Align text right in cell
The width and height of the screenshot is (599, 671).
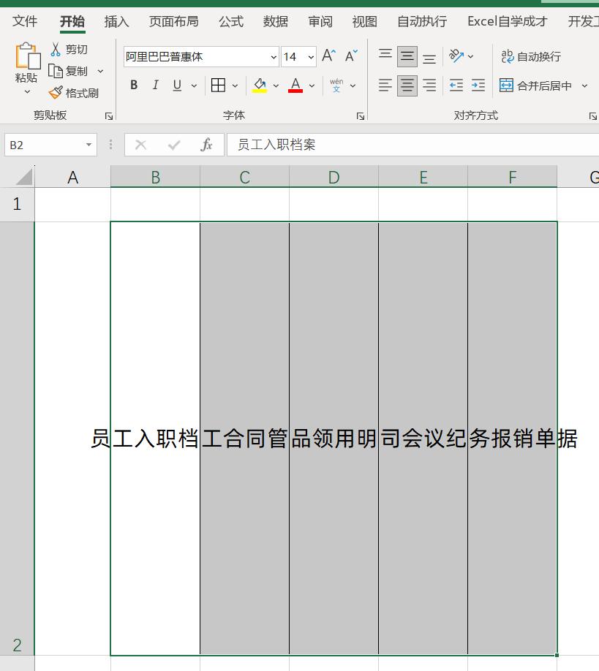[429, 86]
